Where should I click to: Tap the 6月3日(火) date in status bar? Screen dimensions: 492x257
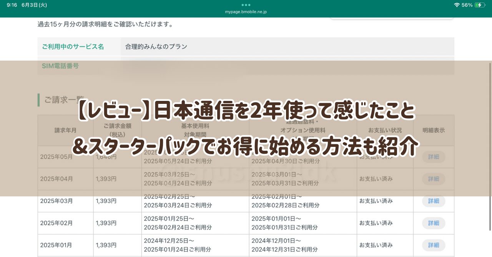34,5
